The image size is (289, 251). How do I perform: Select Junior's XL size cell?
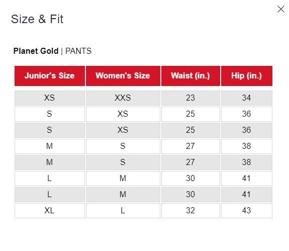click(50, 211)
